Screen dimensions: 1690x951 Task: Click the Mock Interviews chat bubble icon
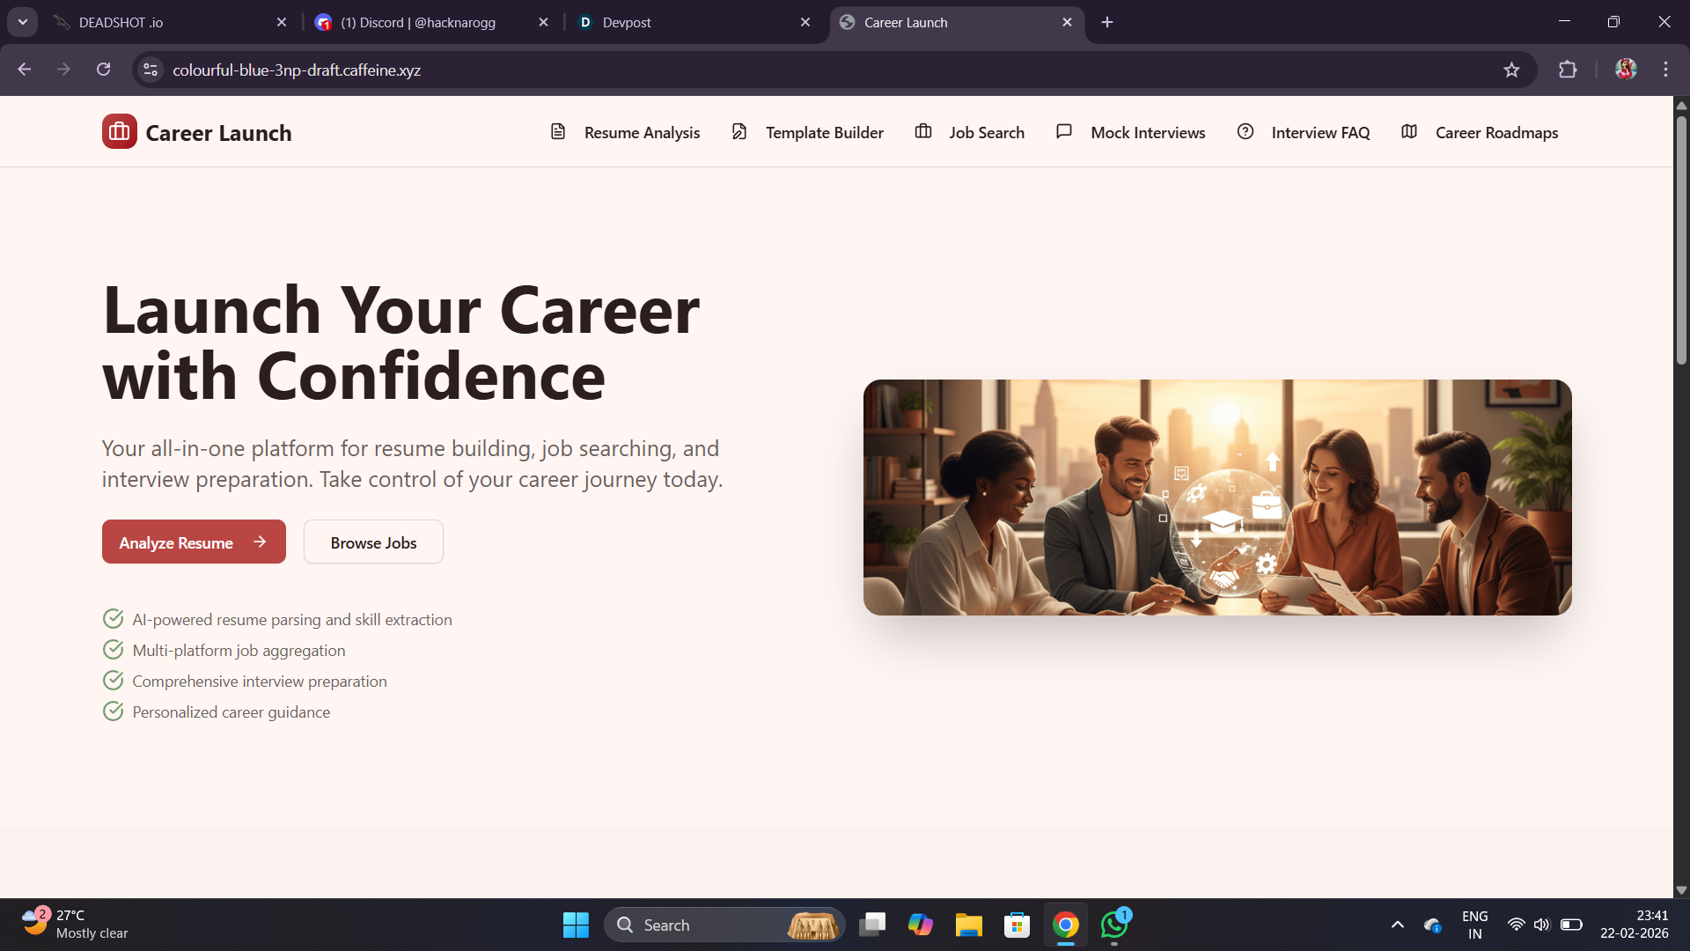[1064, 132]
